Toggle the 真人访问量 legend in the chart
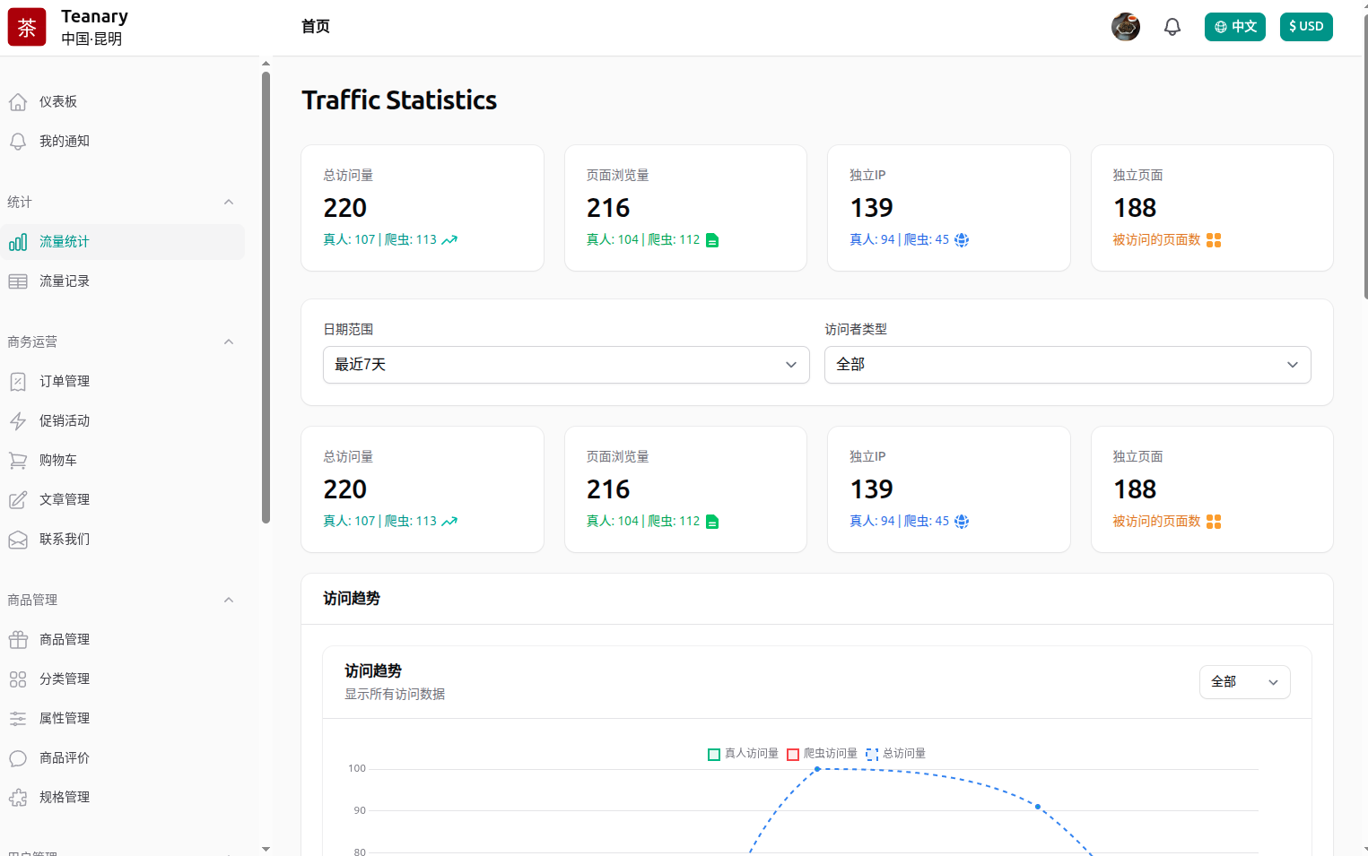 (743, 753)
